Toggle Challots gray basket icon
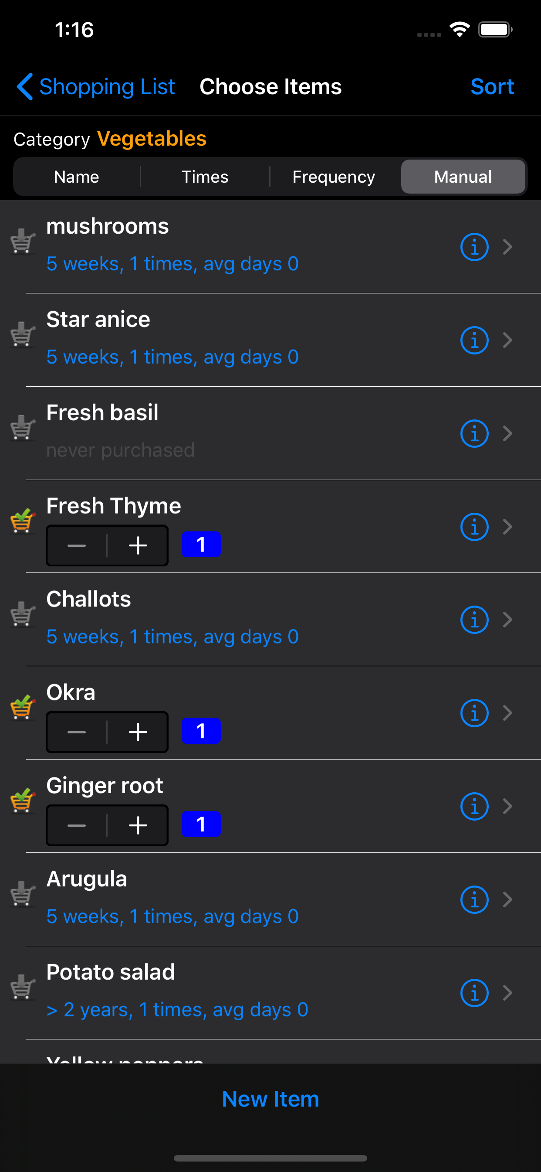Screen dimensions: 541x1172 [x=23, y=614]
